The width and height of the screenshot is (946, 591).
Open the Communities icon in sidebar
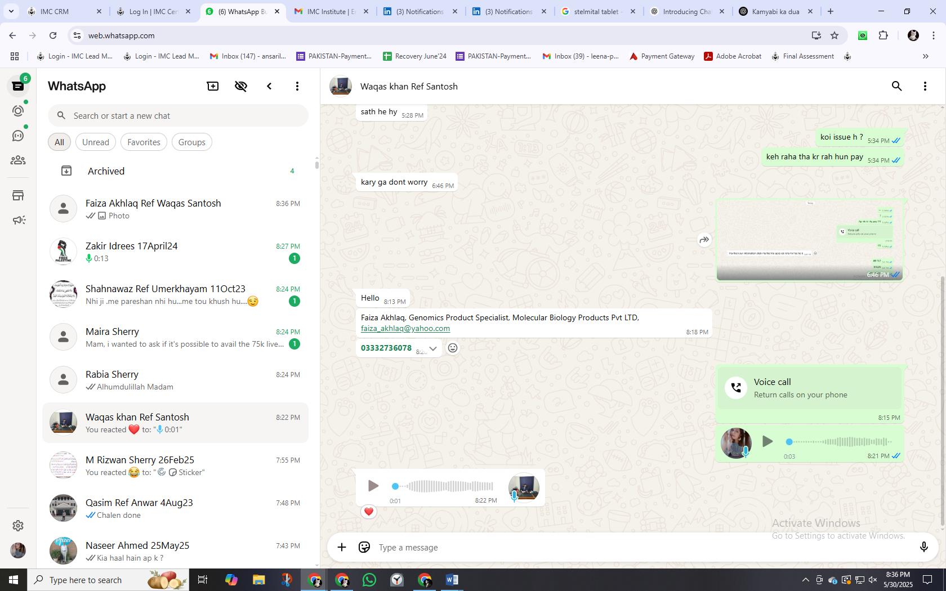point(18,160)
